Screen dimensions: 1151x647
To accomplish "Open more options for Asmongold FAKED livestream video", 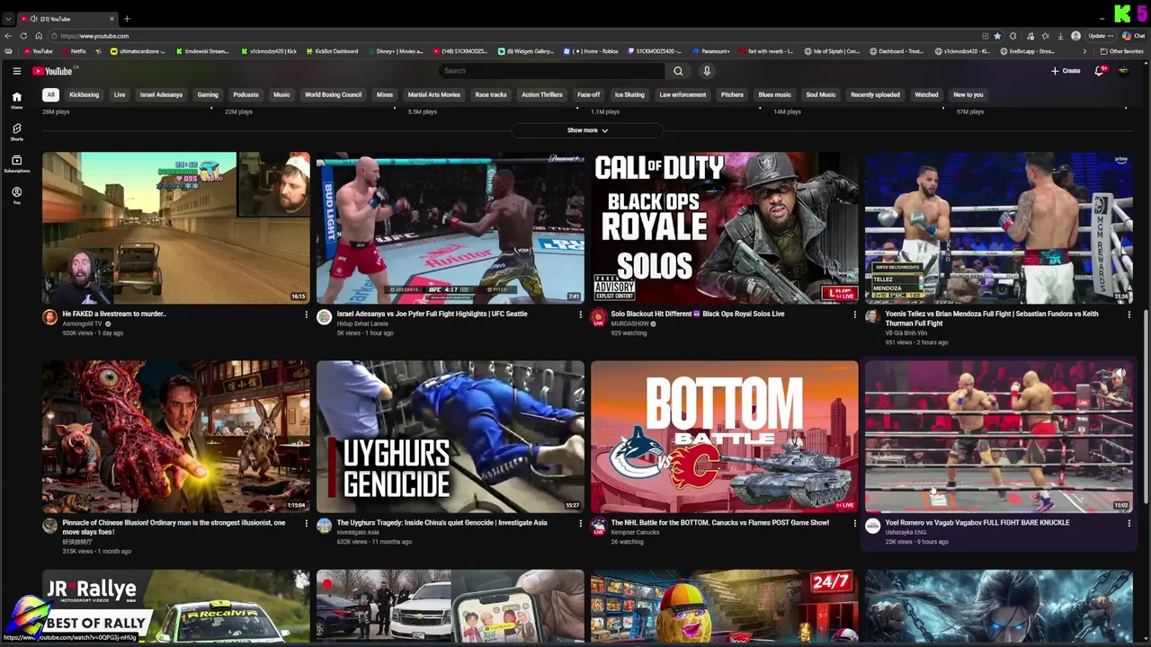I will 306,315.
